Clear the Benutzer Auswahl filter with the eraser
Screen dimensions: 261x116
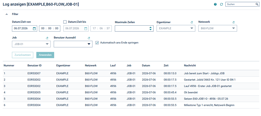tap(89, 38)
